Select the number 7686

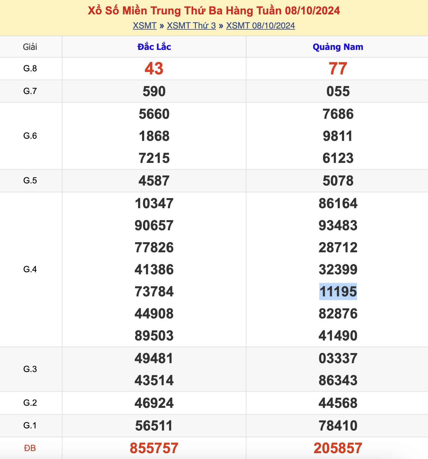point(338,114)
